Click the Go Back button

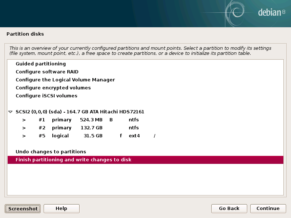click(229, 209)
